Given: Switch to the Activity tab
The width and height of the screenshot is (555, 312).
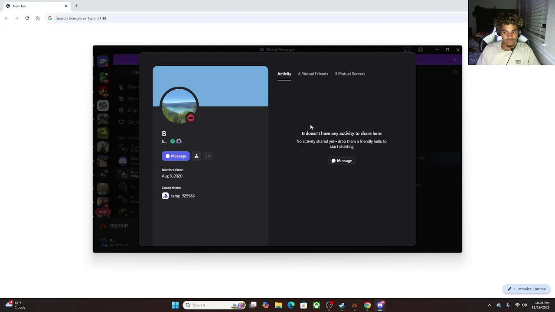Looking at the screenshot, I should 284,74.
